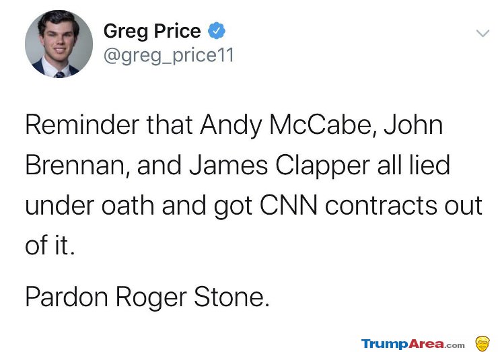
Task: Click the word "contracts" in the tweet
Action: [x=381, y=206]
